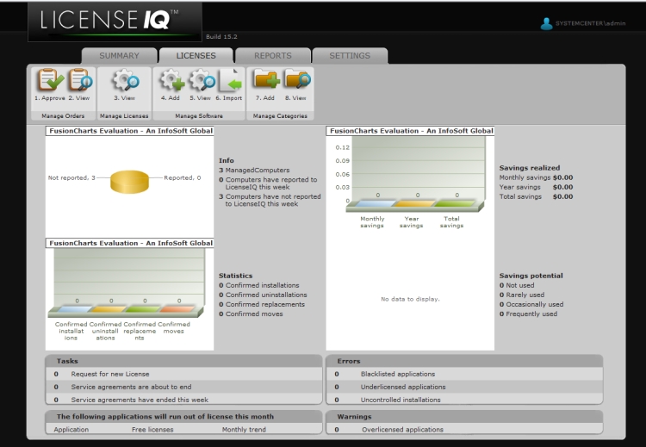Click the Confirmed installations chart bar

pos(75,309)
